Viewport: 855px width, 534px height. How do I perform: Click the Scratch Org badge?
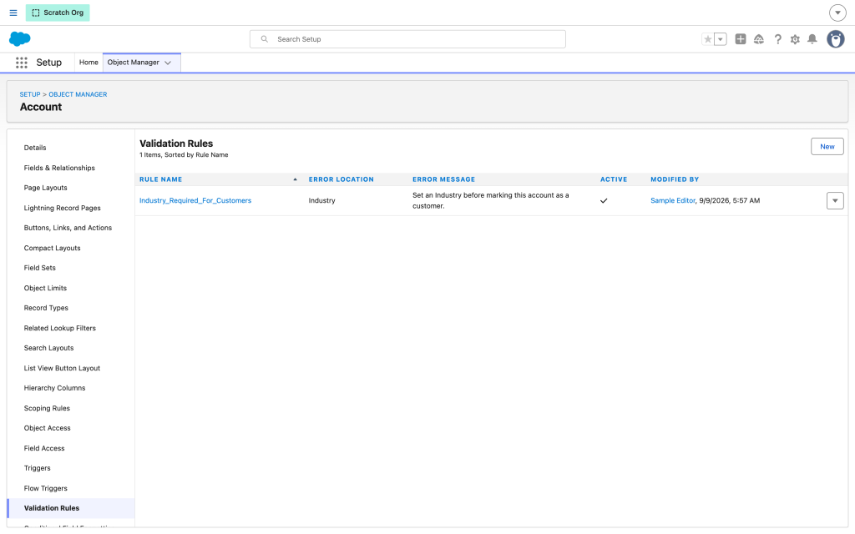[58, 13]
